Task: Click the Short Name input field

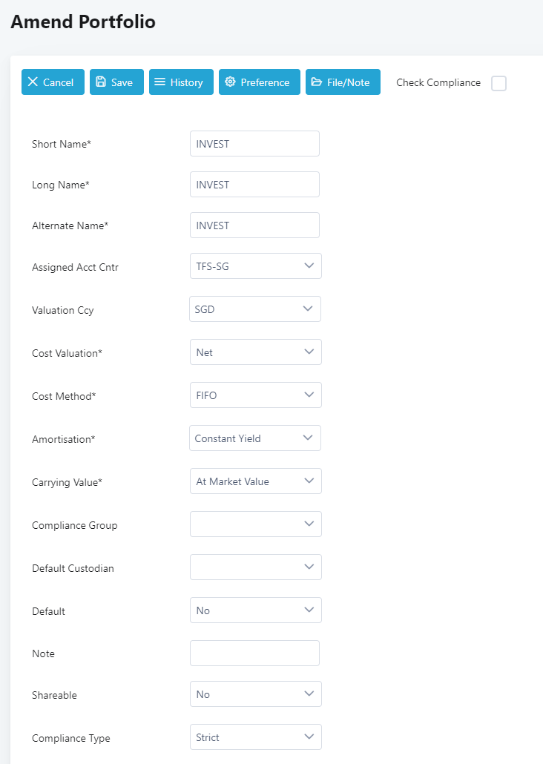Action: 254,144
